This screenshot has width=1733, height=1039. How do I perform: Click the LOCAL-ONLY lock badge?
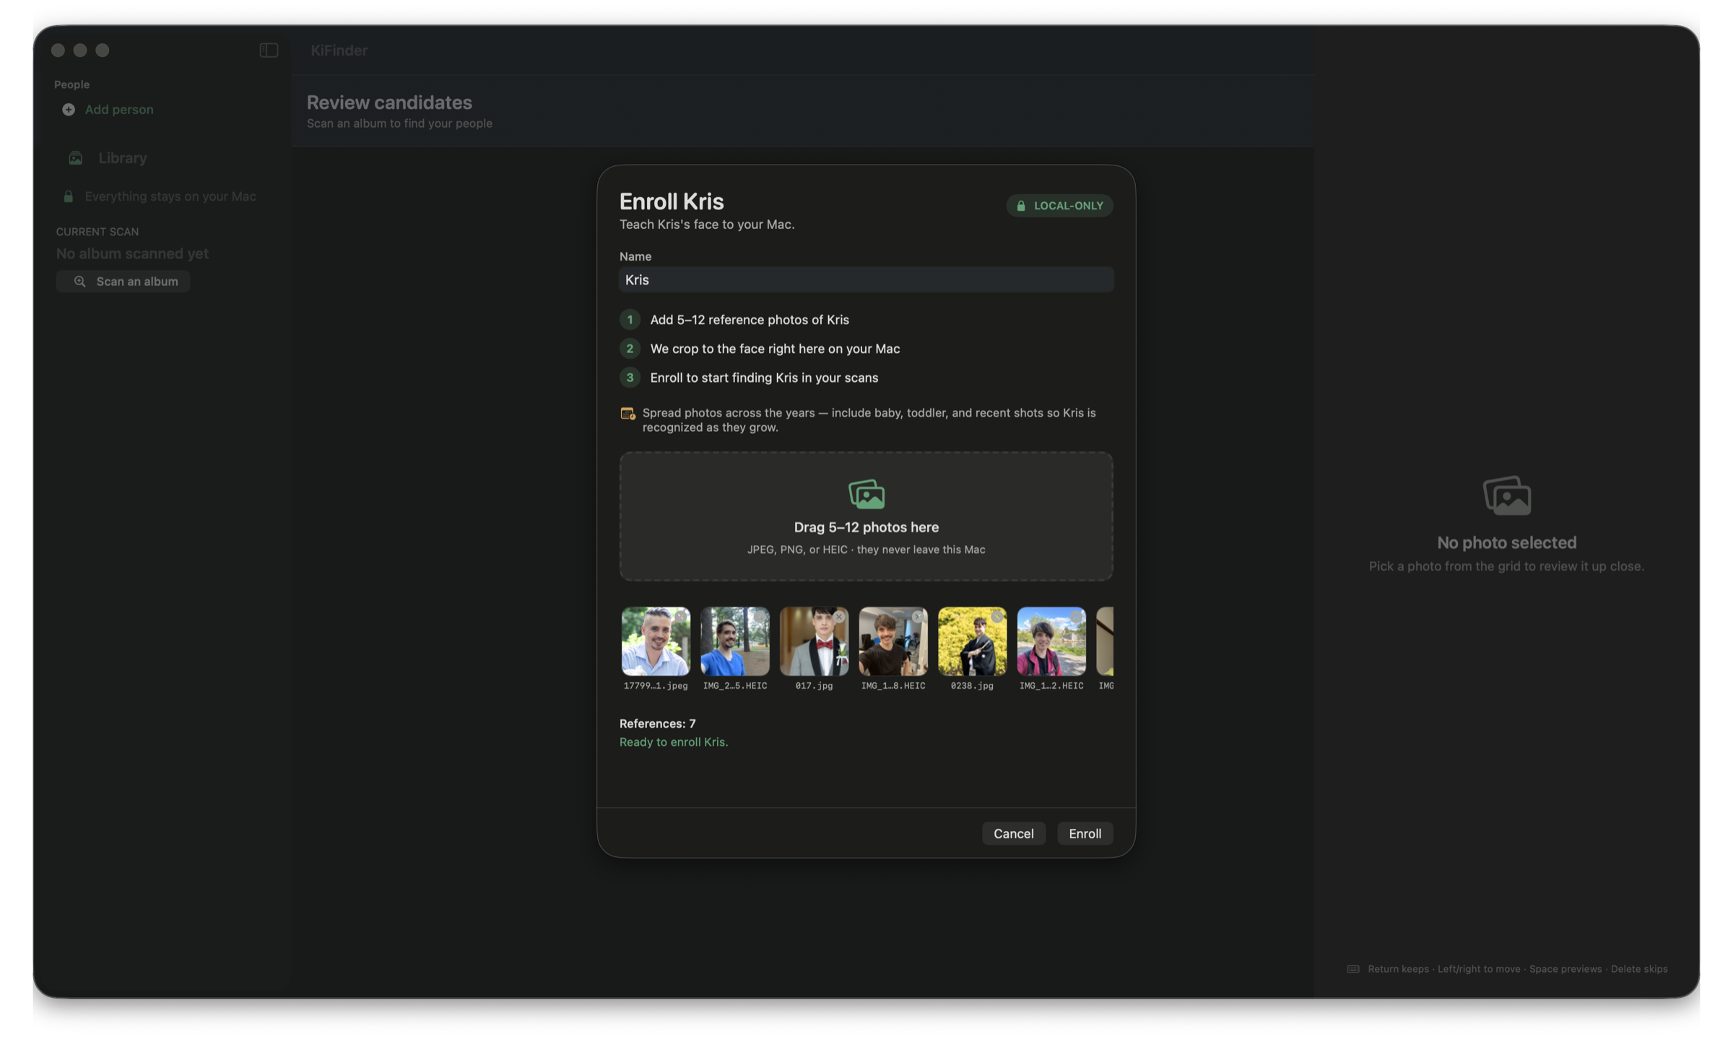[x=1059, y=206]
